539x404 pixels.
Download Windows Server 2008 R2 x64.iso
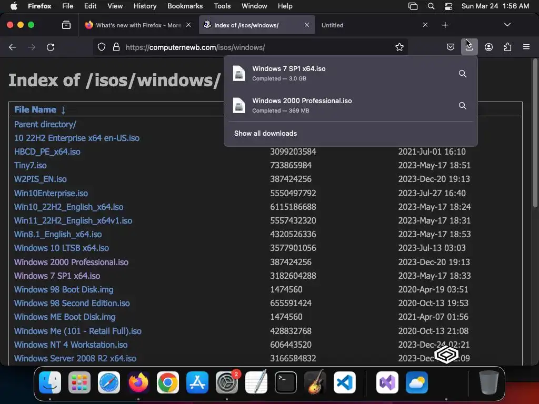(x=75, y=358)
